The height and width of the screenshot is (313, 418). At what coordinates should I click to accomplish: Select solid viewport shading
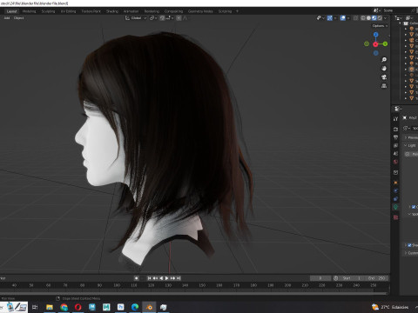368,18
